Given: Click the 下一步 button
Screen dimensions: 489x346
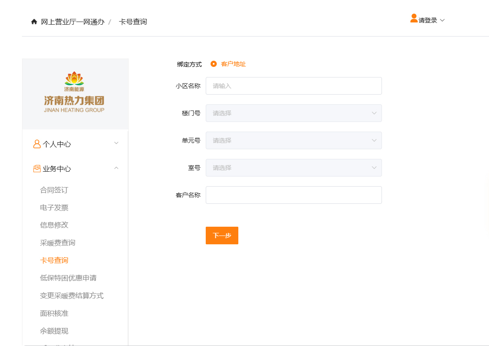Looking at the screenshot, I should 222,236.
